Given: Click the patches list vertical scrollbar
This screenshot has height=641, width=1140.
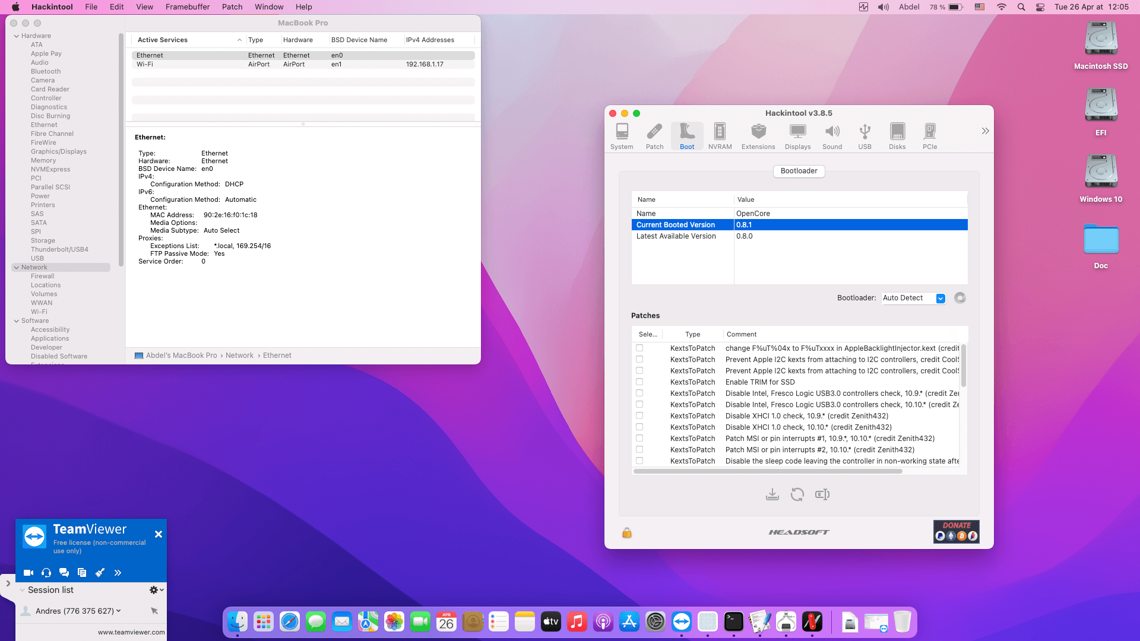Looking at the screenshot, I should pyautogui.click(x=963, y=365).
